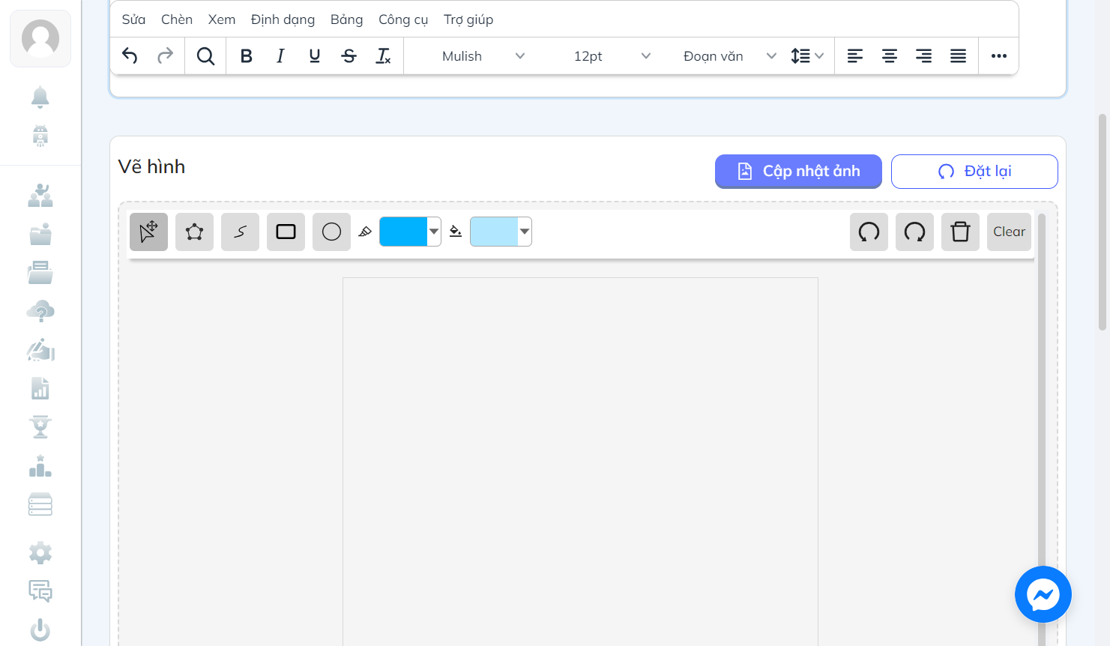
Task: Open the Messenger chat bubble
Action: click(x=1043, y=594)
